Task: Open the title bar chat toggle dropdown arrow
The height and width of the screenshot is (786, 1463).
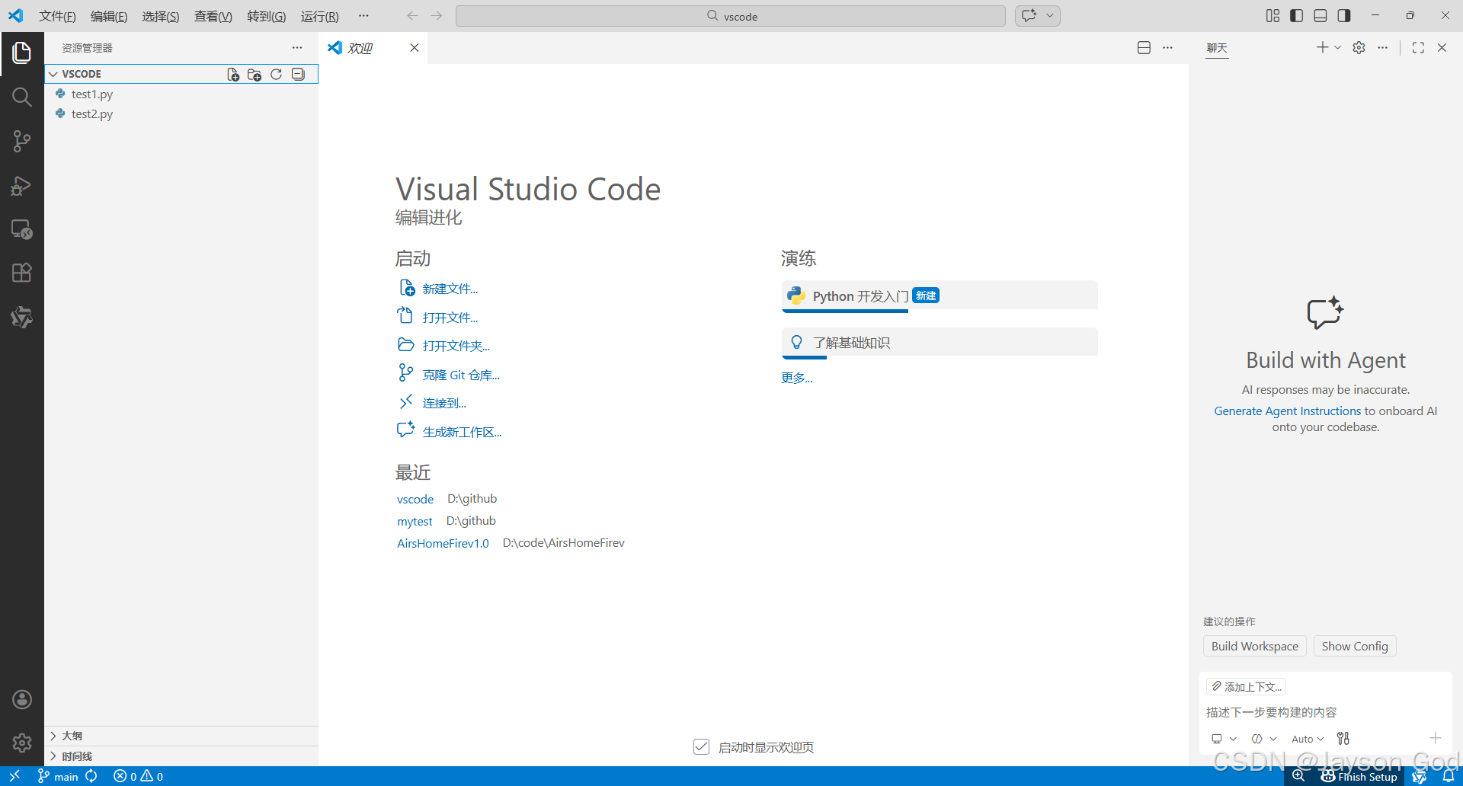Action: tap(1050, 16)
